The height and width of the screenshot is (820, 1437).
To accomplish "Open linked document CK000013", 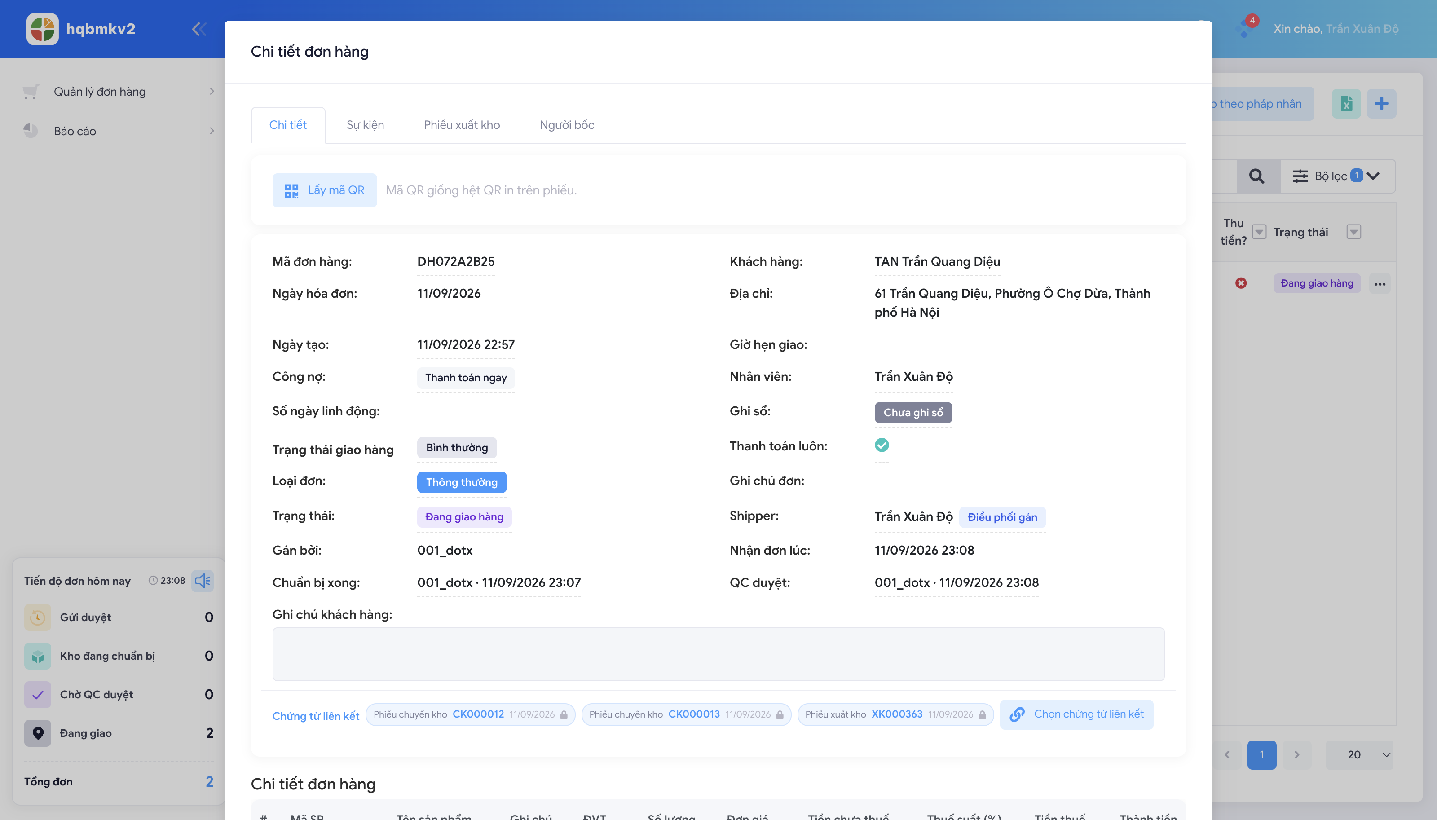I will (x=694, y=714).
